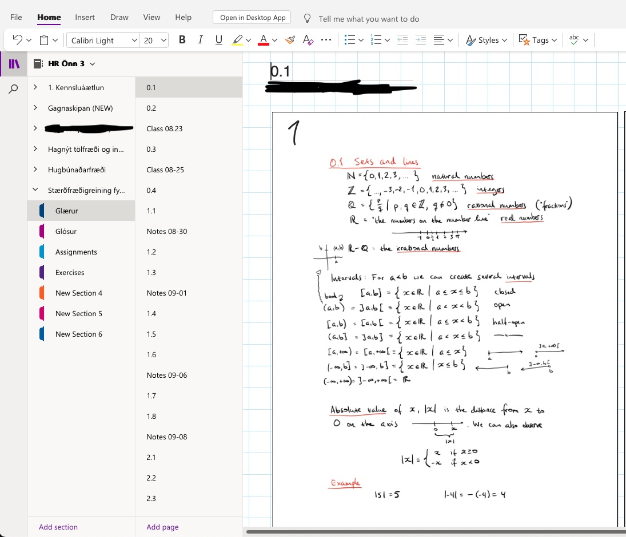Expand the Hugbúnaðarfræði section group

click(x=35, y=169)
